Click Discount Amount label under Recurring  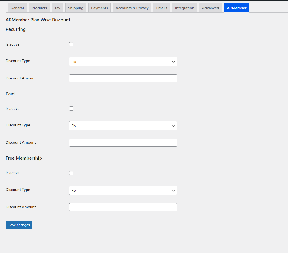coord(21,78)
